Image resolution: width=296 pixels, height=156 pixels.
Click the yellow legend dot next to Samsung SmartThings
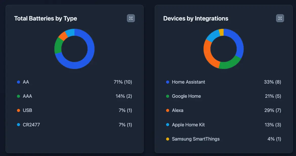(x=167, y=139)
